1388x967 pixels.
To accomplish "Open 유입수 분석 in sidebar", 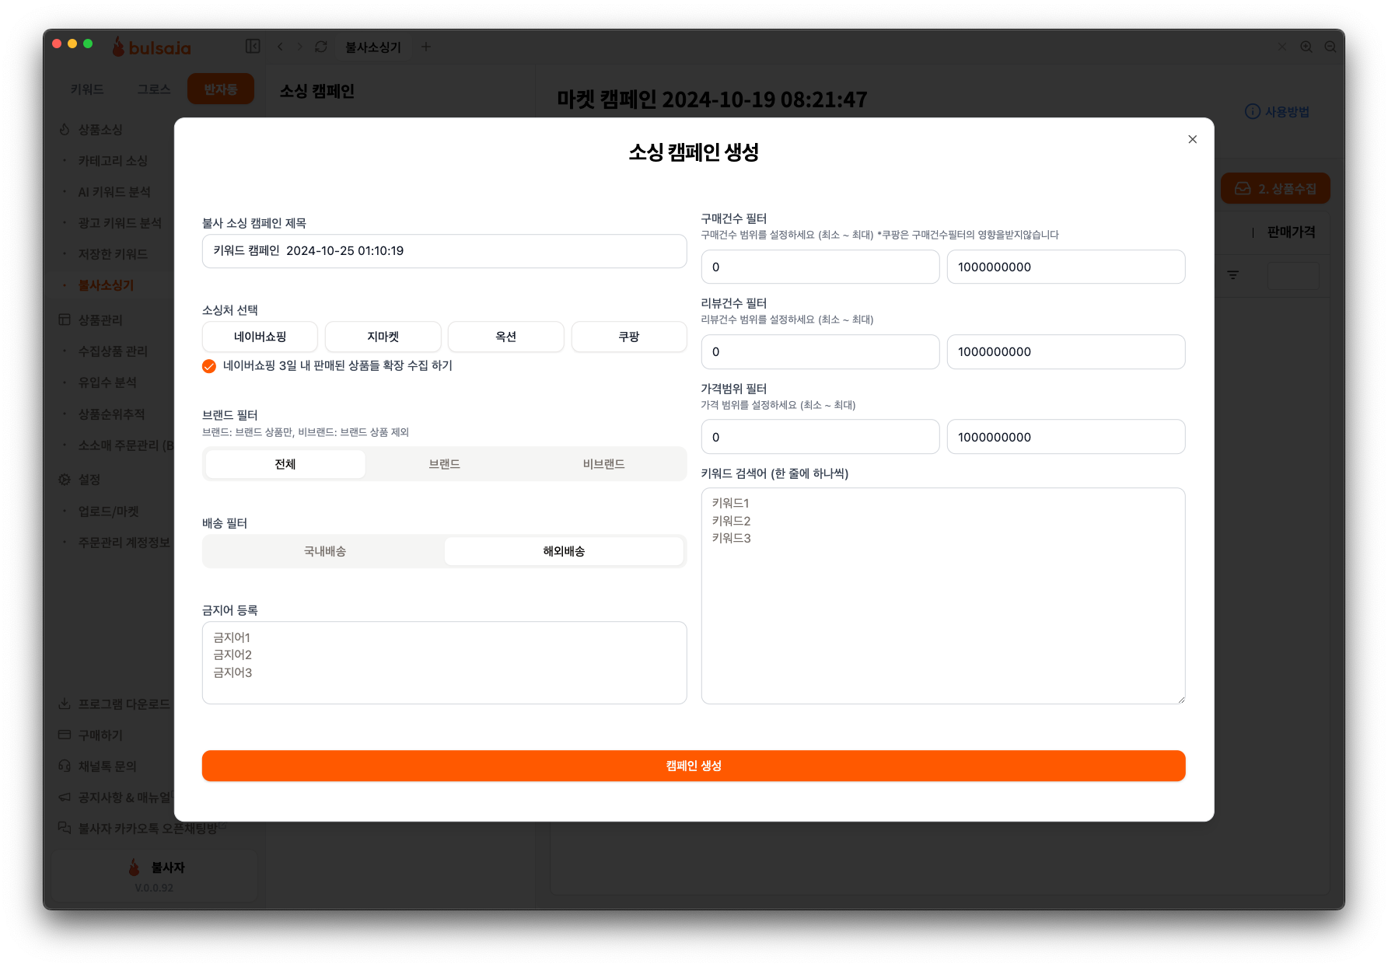I will [x=107, y=382].
